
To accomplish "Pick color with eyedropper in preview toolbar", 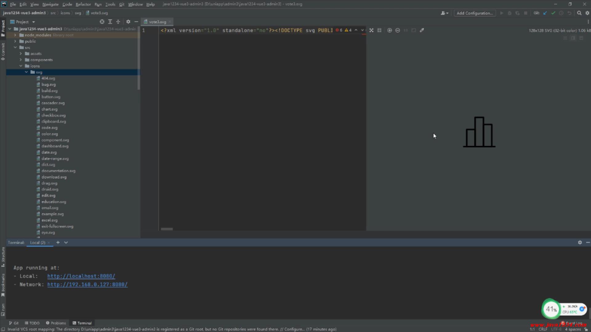I will [x=422, y=30].
